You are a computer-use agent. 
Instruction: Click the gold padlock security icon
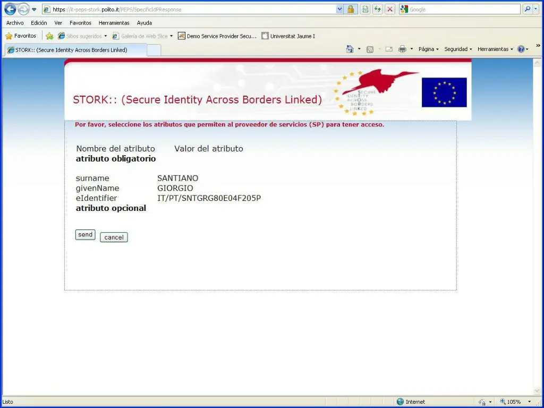pos(351,10)
